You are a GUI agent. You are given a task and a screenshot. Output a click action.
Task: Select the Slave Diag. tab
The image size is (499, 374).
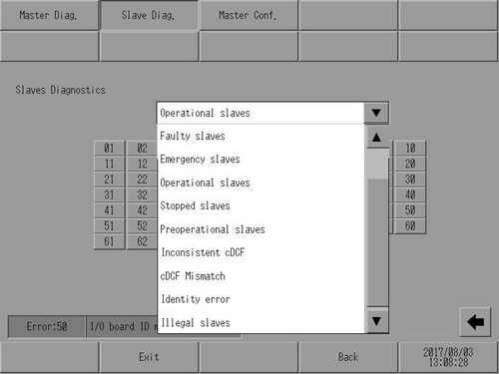[x=149, y=15]
